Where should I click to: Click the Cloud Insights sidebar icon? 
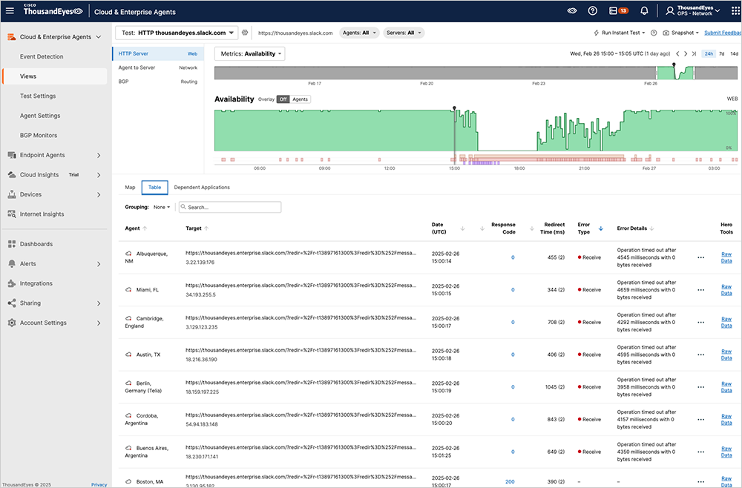pos(12,174)
